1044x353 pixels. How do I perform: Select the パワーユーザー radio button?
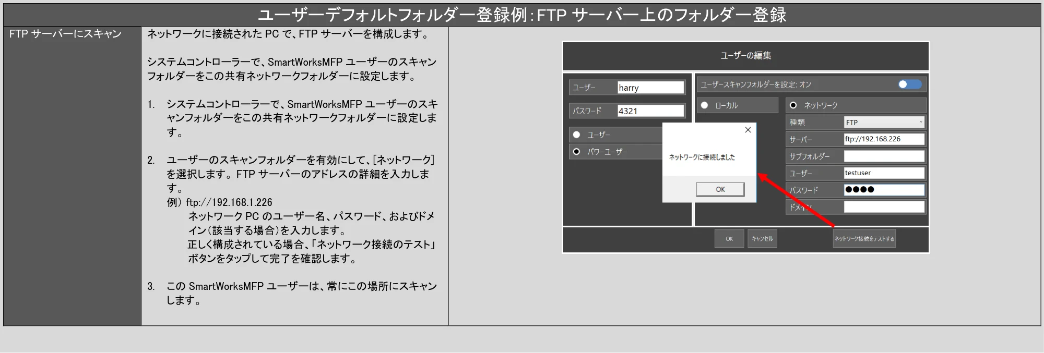click(x=576, y=152)
